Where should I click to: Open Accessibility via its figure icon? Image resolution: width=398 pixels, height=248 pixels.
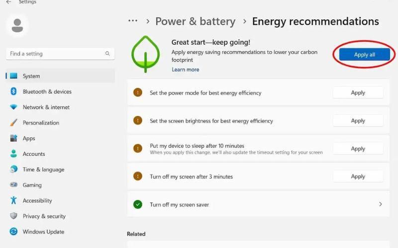(x=13, y=200)
